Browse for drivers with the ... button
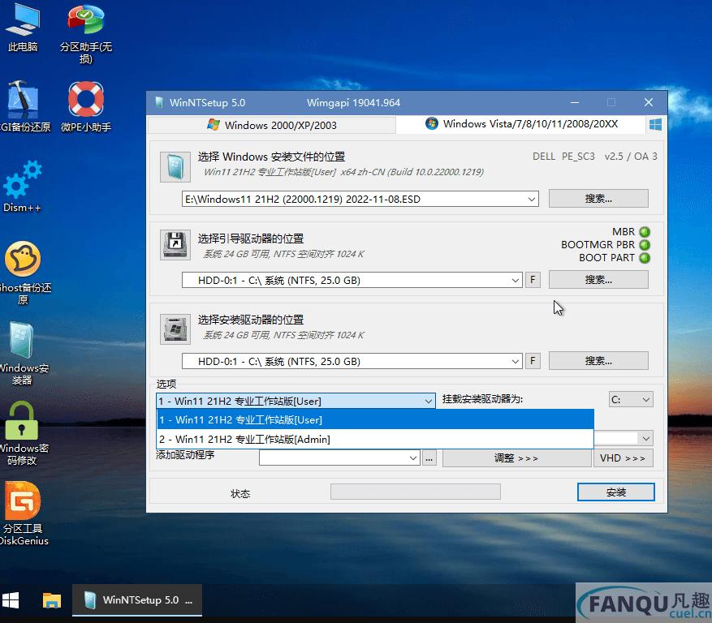 pos(429,458)
